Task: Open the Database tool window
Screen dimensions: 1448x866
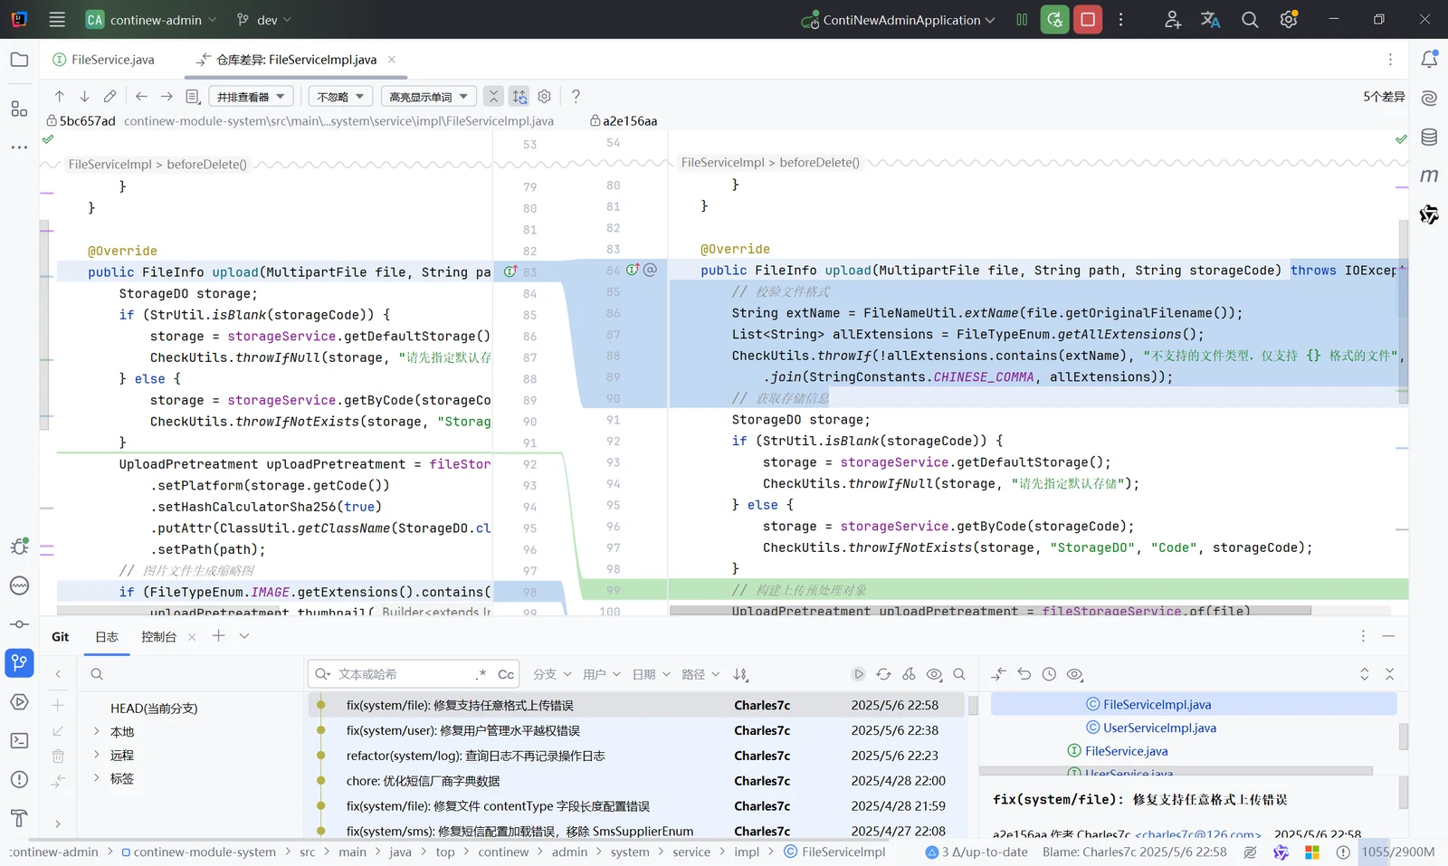Action: click(x=1429, y=137)
